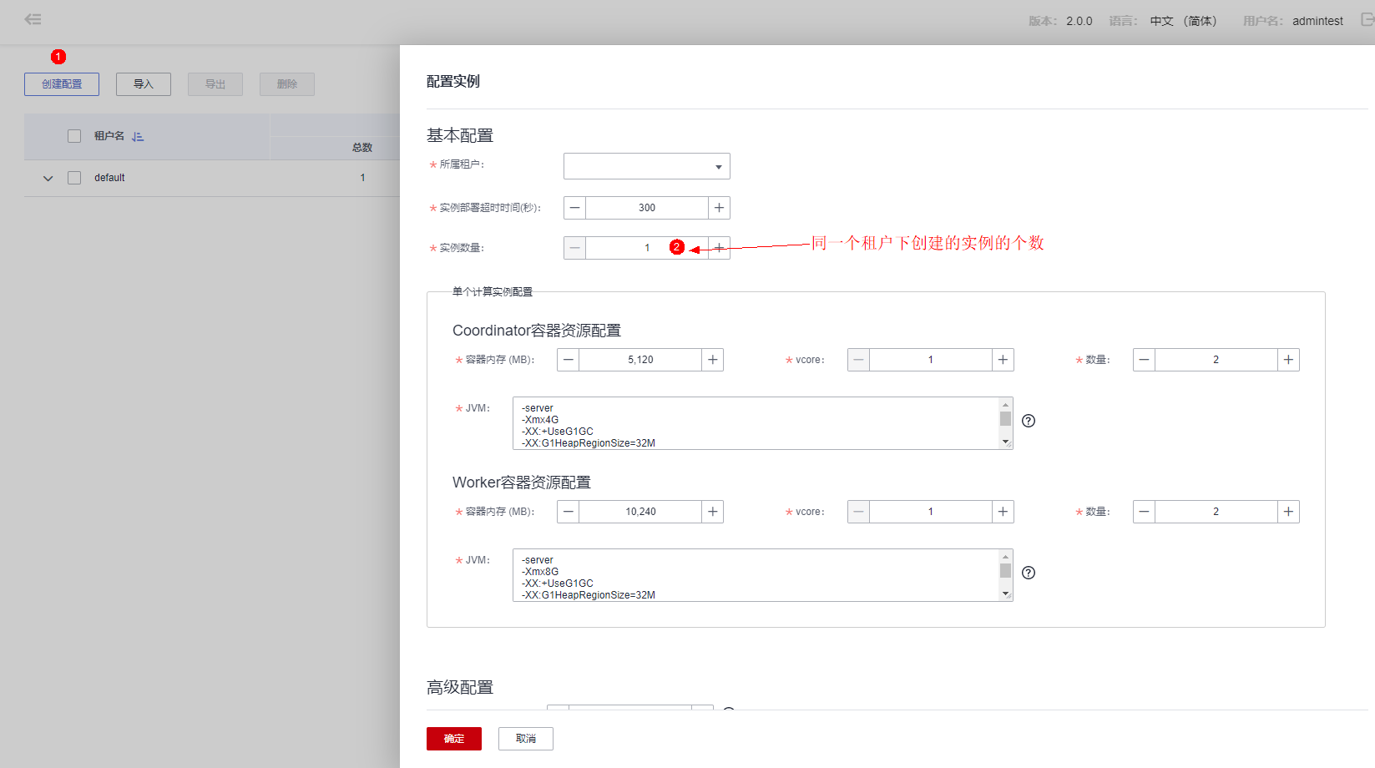Open the 所属租户 tenant dropdown
1375x768 pixels.
(647, 166)
